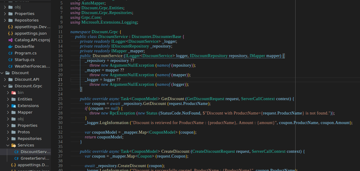Click the open folder icon of Discount.Grpc

10,86
